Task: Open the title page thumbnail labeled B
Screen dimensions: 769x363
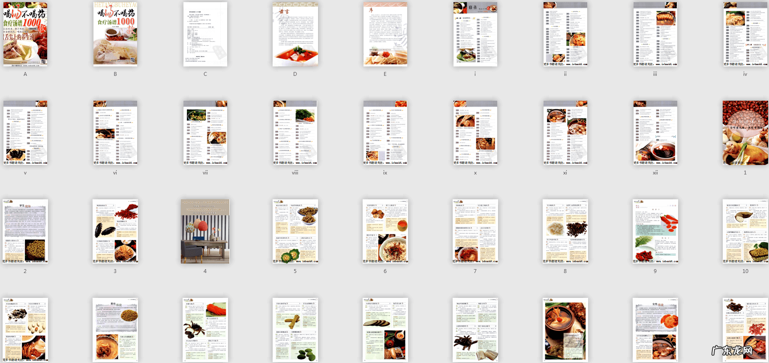Action: click(115, 34)
